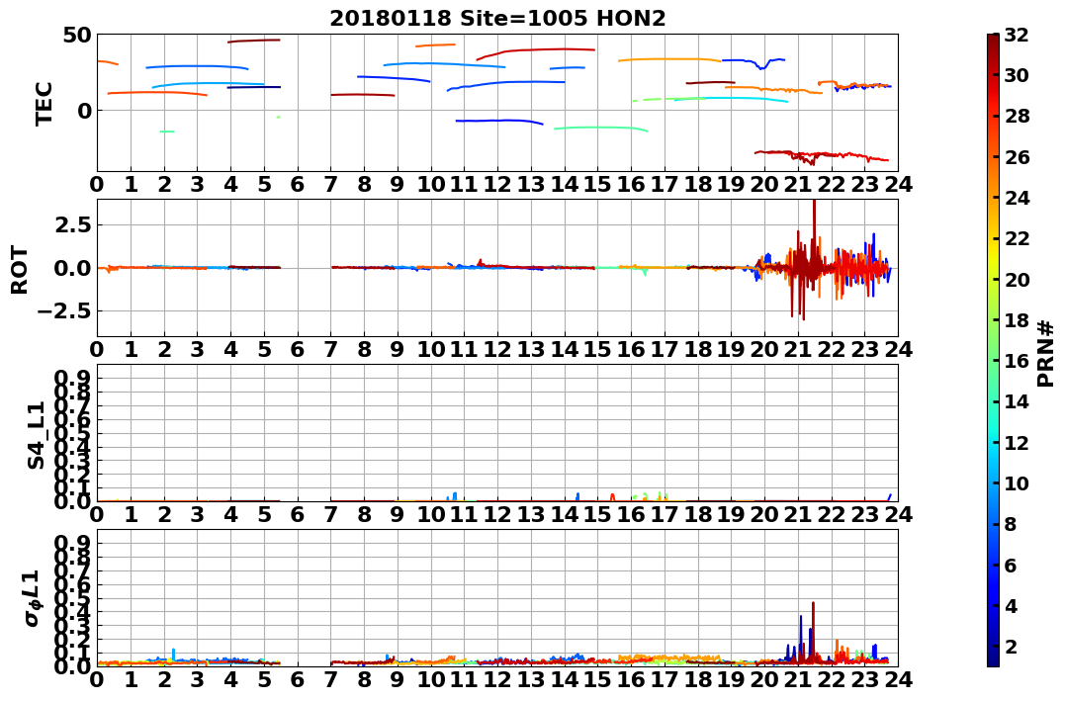Click the green middle of the colorbar
Screen dimensions: 1065x701
click(x=993, y=350)
